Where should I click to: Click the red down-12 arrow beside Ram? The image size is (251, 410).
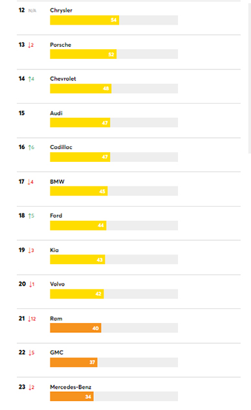[x=32, y=319]
